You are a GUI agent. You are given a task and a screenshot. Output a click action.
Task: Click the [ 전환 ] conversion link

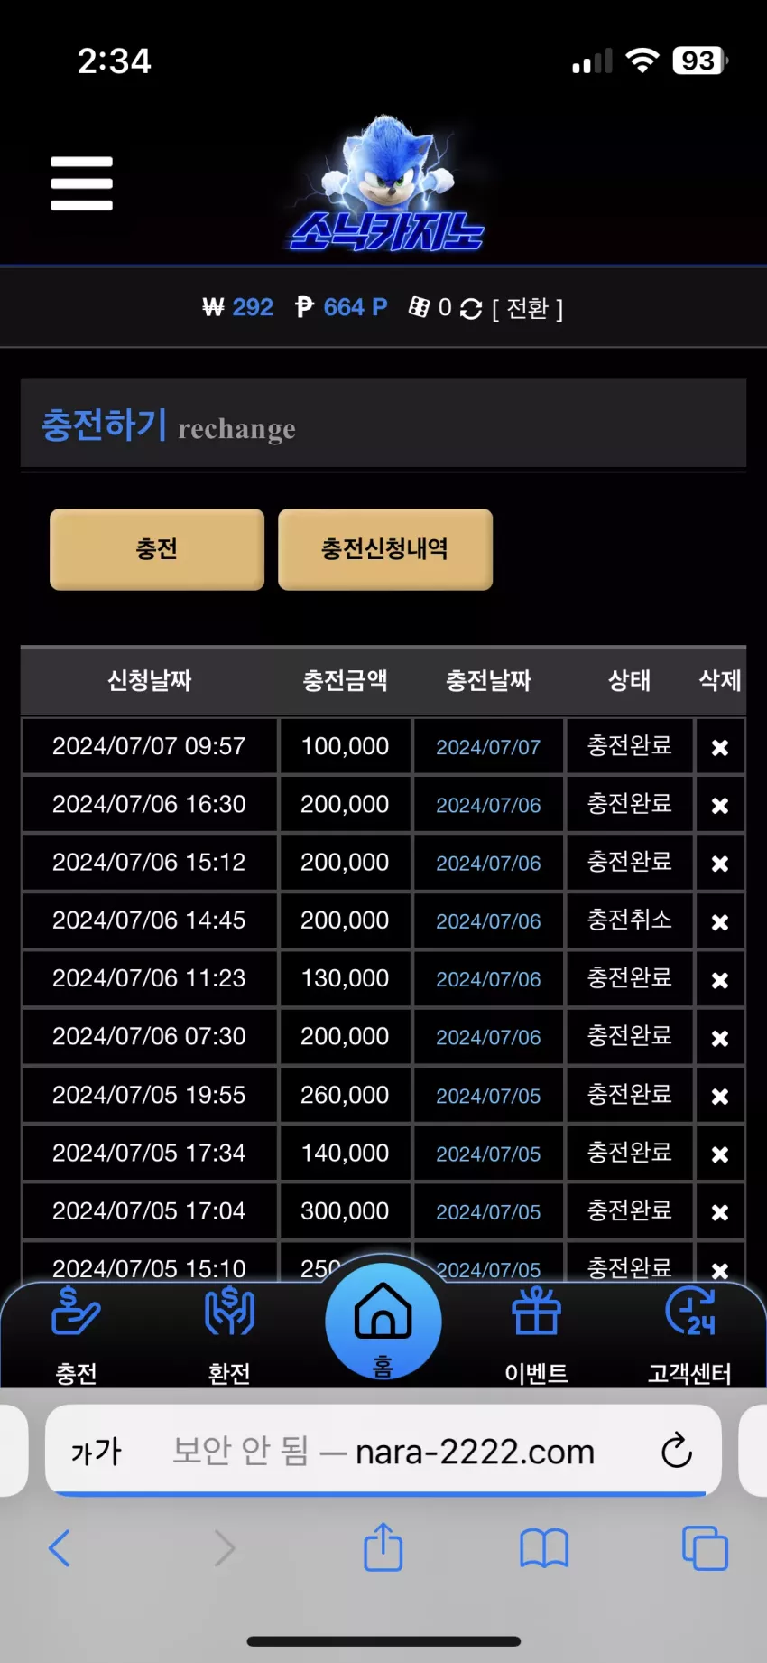528,309
